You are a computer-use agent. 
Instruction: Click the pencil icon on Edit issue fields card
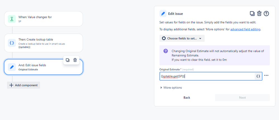pos(12,67)
